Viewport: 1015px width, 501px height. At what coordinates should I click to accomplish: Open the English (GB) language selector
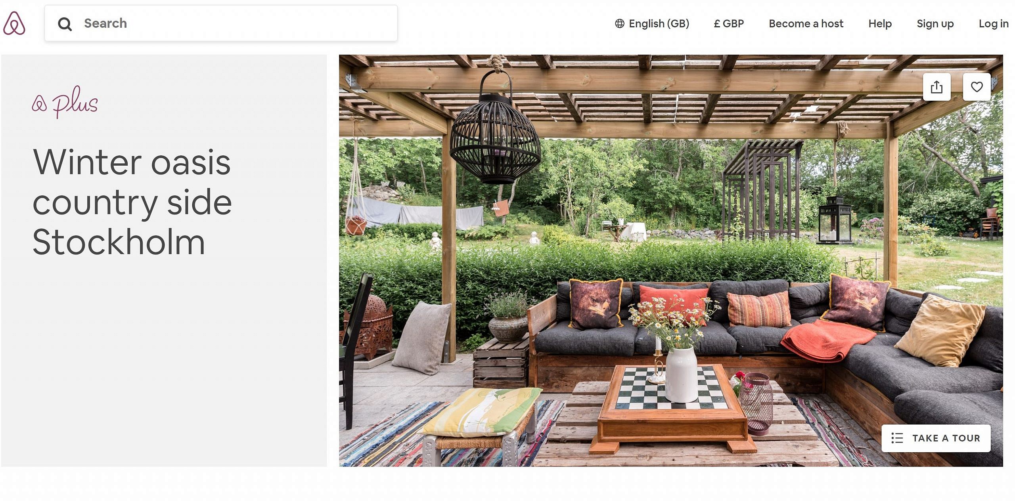(x=652, y=23)
